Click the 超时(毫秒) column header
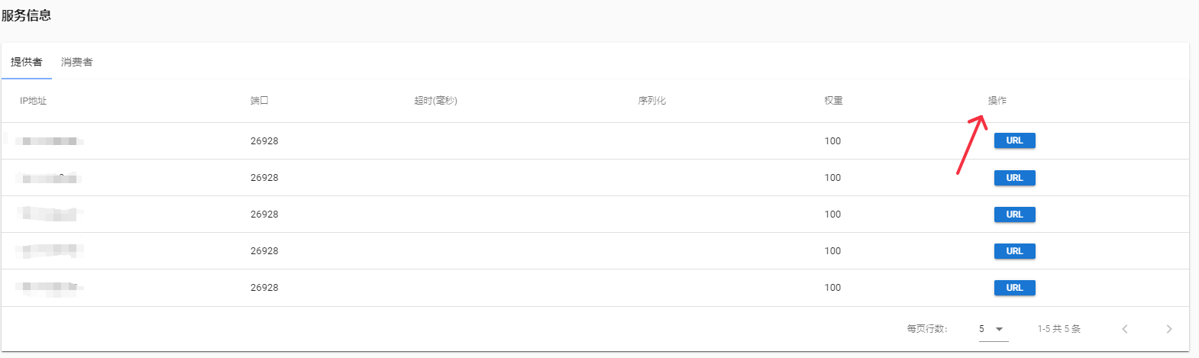The width and height of the screenshot is (1199, 358). coord(435,101)
